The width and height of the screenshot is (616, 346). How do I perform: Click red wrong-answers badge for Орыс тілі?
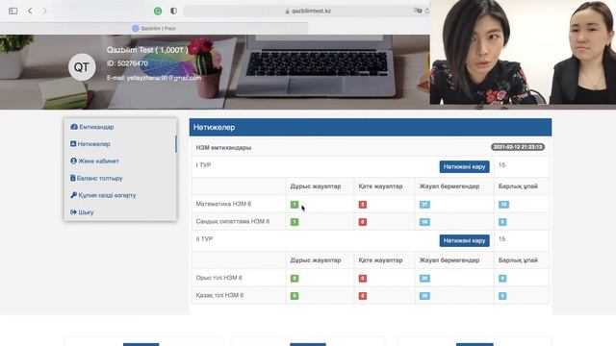pyautogui.click(x=363, y=279)
